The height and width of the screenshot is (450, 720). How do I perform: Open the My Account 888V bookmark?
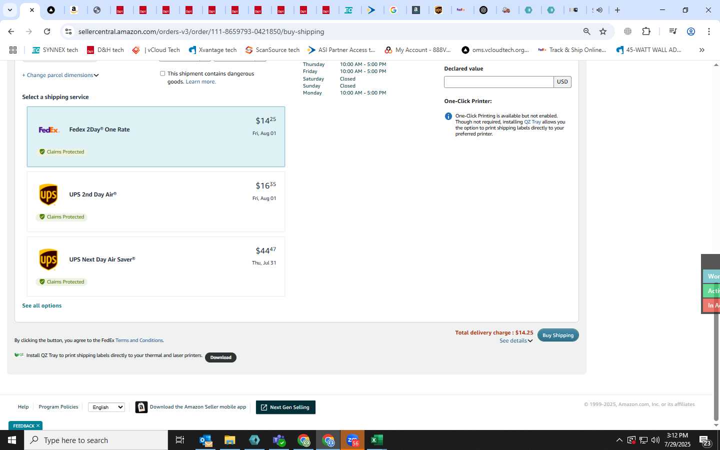coord(417,50)
